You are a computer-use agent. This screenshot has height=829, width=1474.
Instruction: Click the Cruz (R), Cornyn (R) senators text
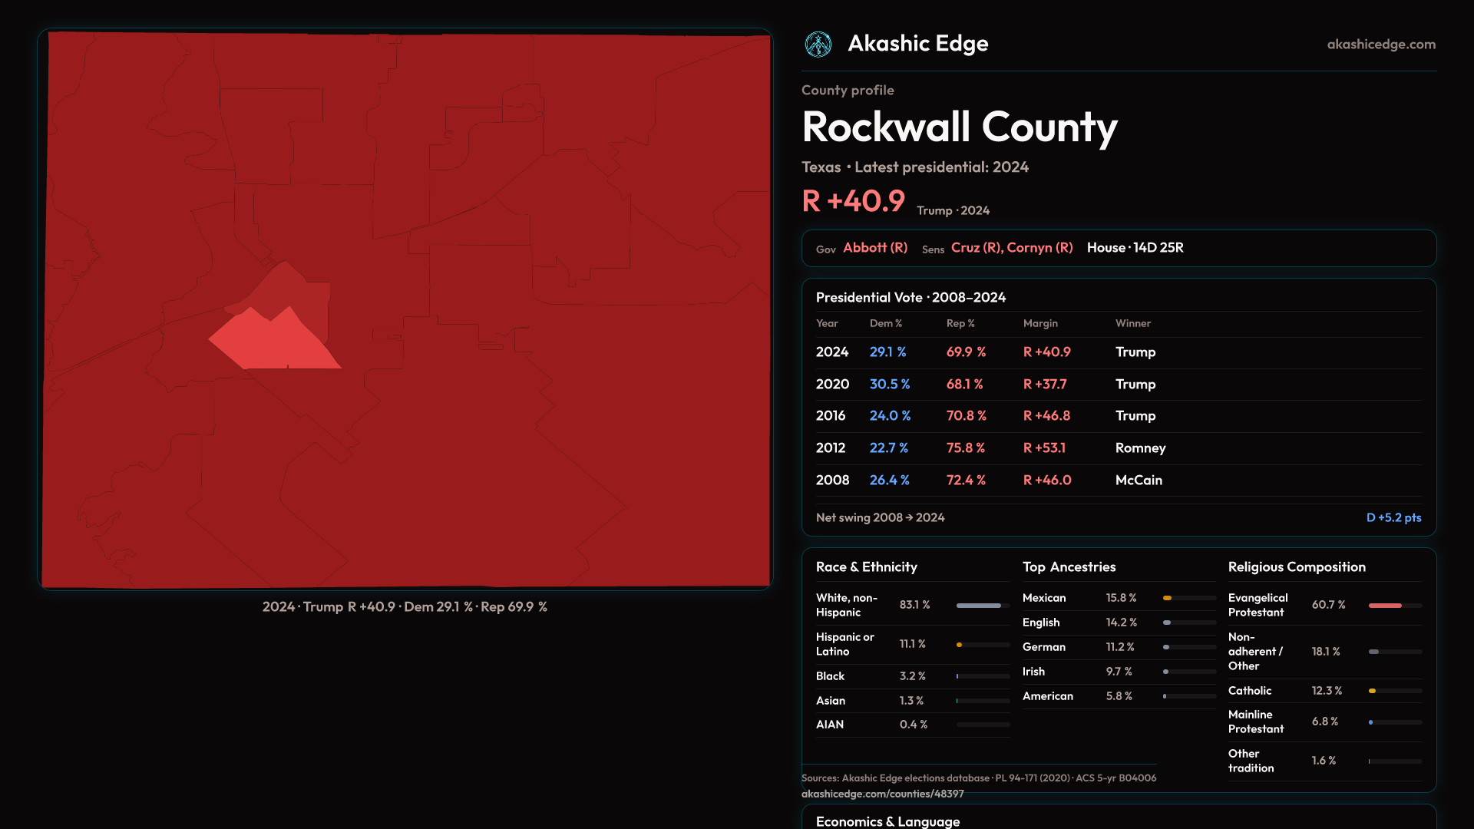click(1012, 248)
